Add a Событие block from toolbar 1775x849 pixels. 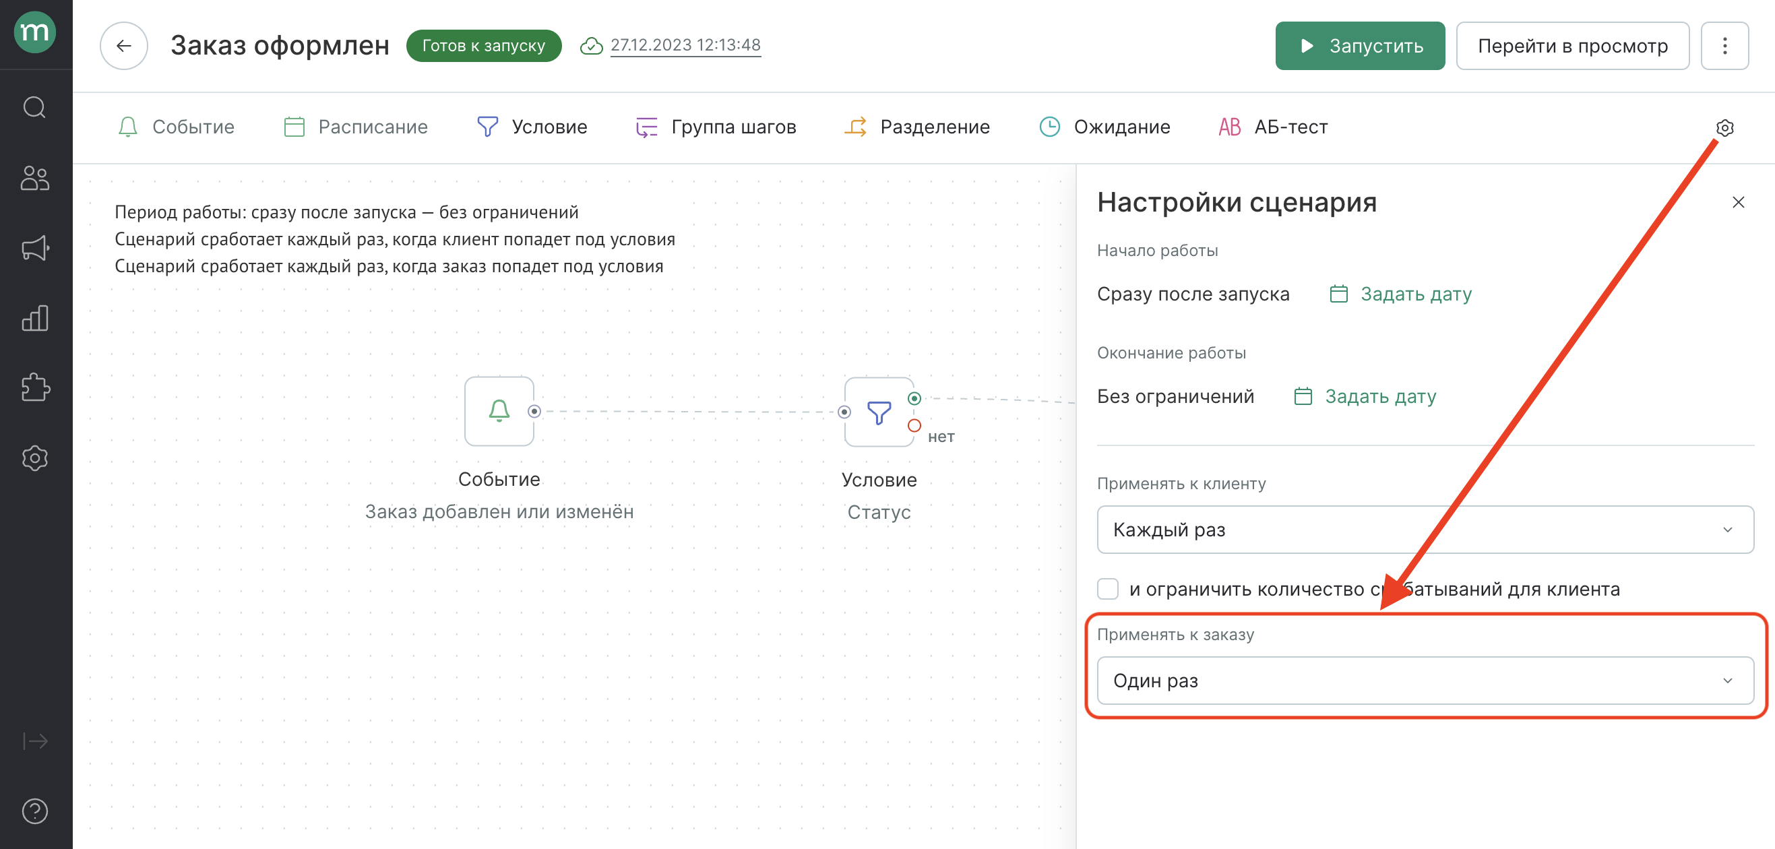coord(176,127)
